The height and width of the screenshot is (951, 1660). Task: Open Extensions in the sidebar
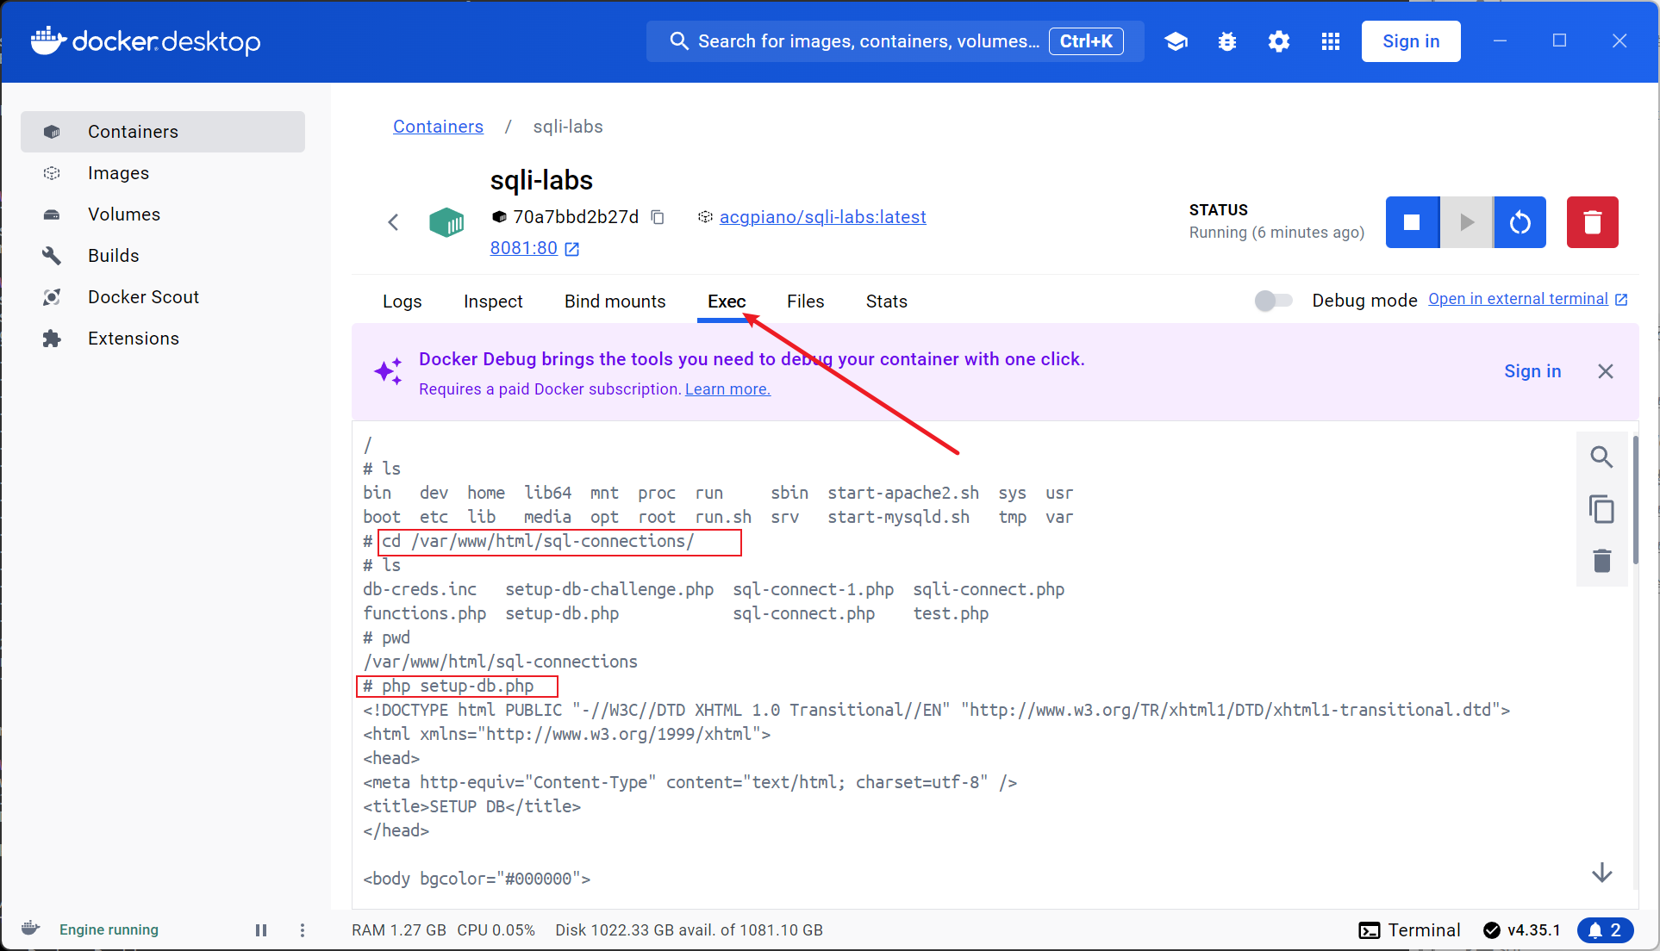163,339
